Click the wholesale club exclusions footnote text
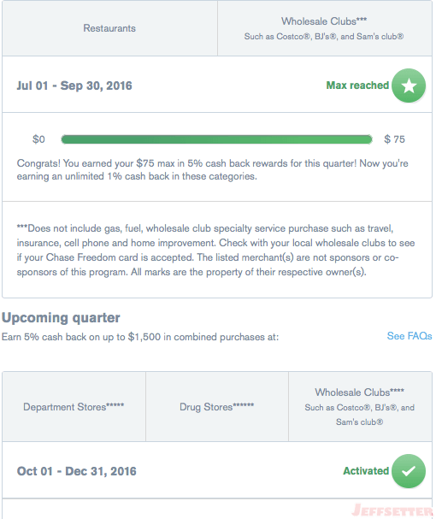Image resolution: width=436 pixels, height=519 pixels. [x=215, y=251]
